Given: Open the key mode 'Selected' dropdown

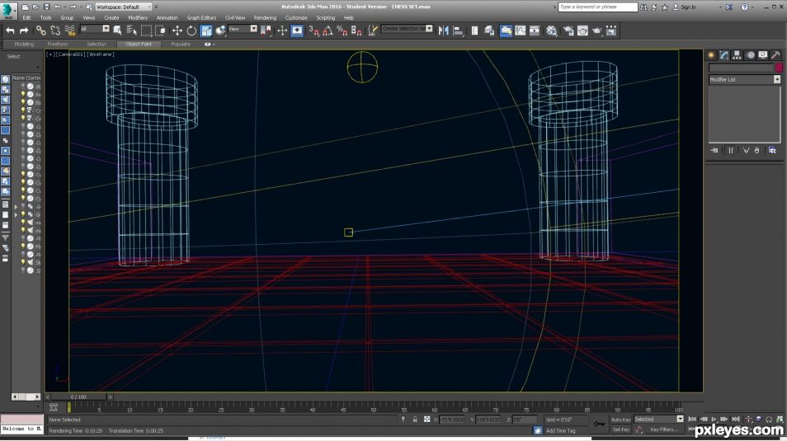Looking at the screenshot, I should [658, 419].
